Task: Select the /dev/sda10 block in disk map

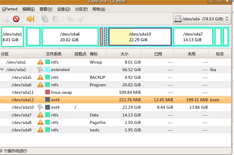Action: (x=140, y=37)
